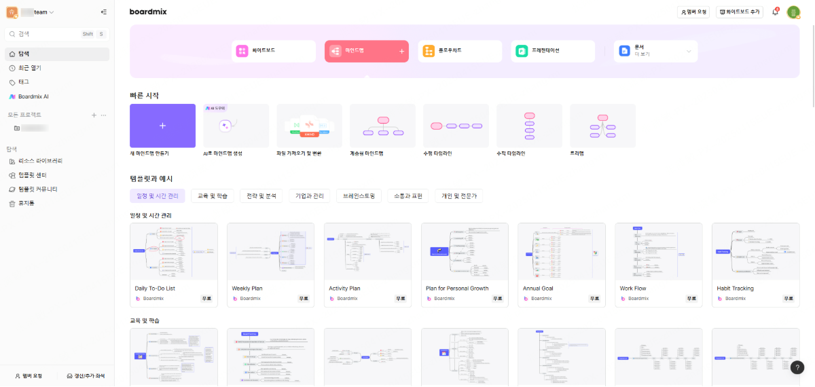Open more options next to 모든 프로젝트

tap(104, 115)
